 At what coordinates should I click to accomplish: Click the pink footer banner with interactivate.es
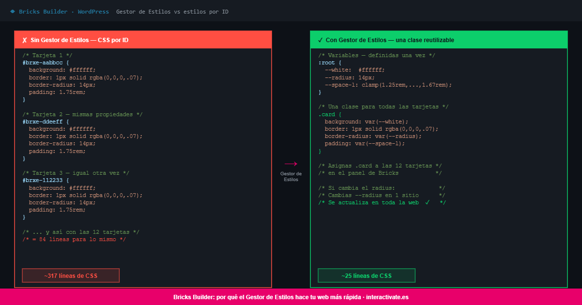click(291, 297)
